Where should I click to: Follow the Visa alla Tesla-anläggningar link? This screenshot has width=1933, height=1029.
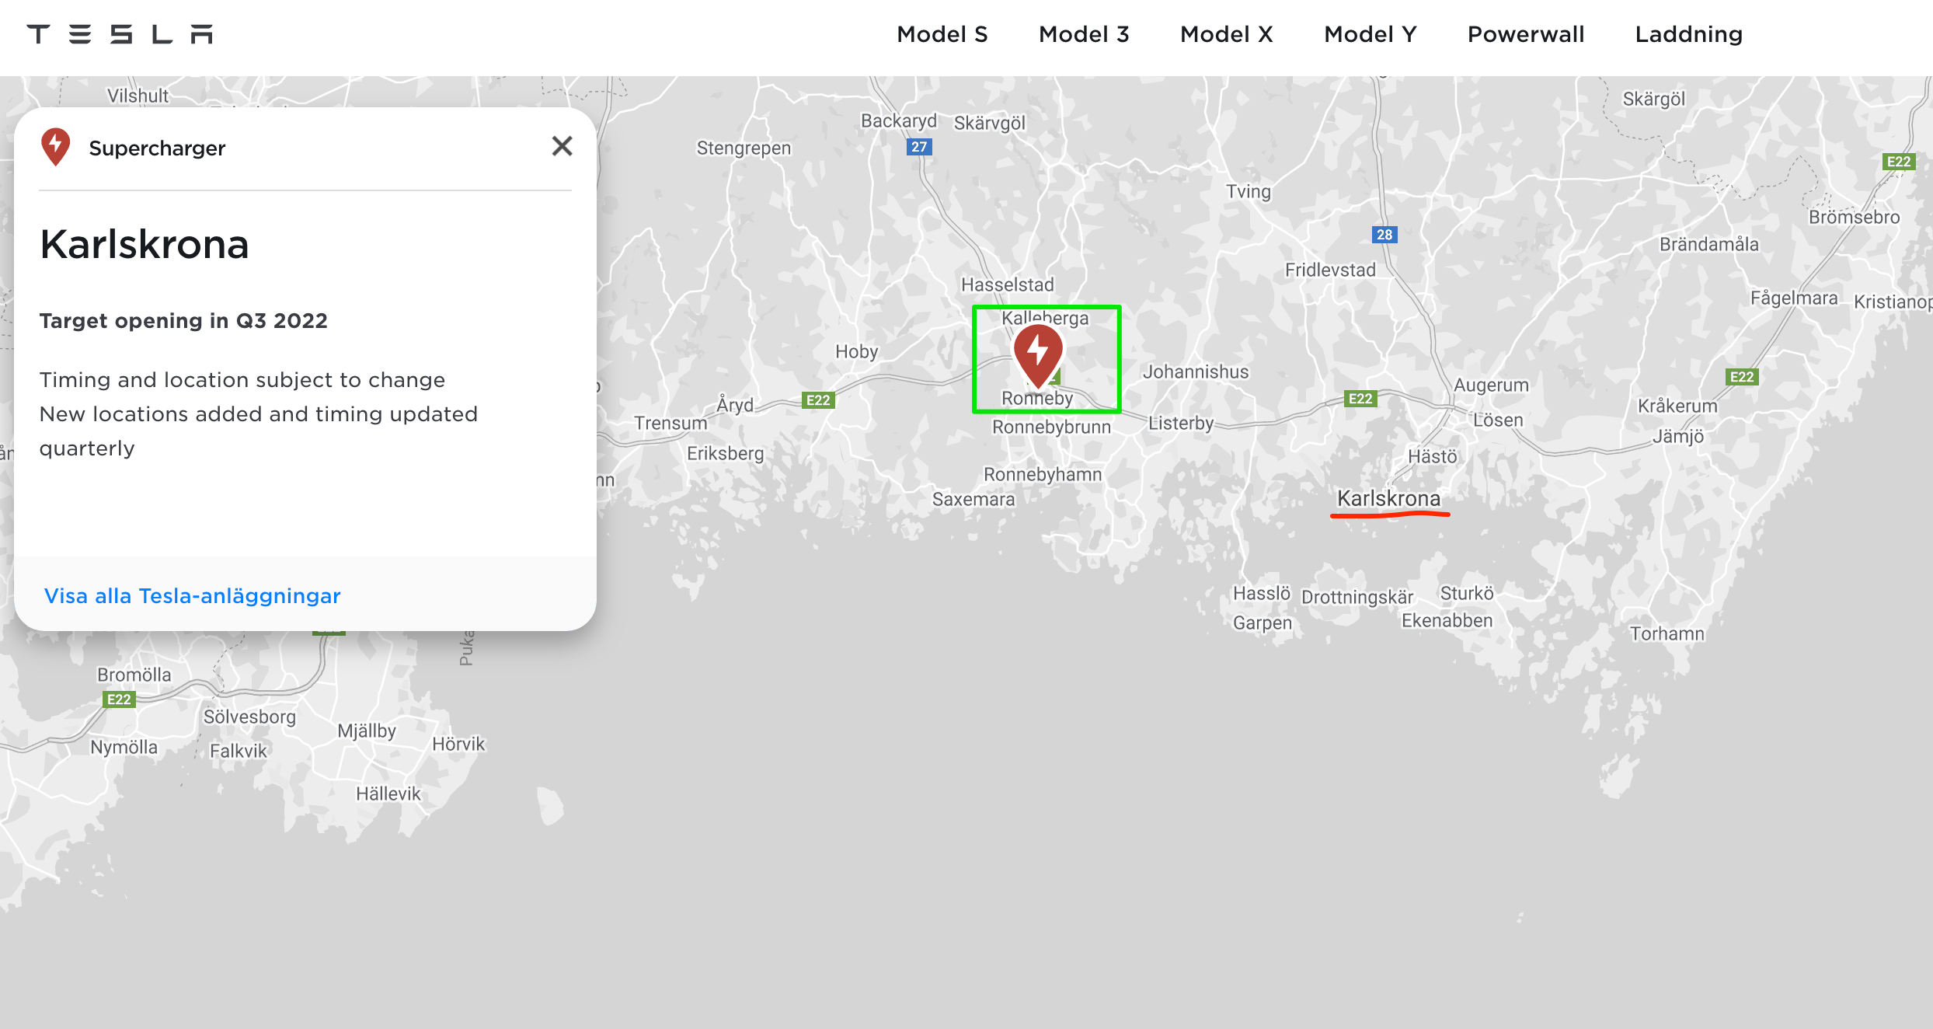(x=192, y=596)
